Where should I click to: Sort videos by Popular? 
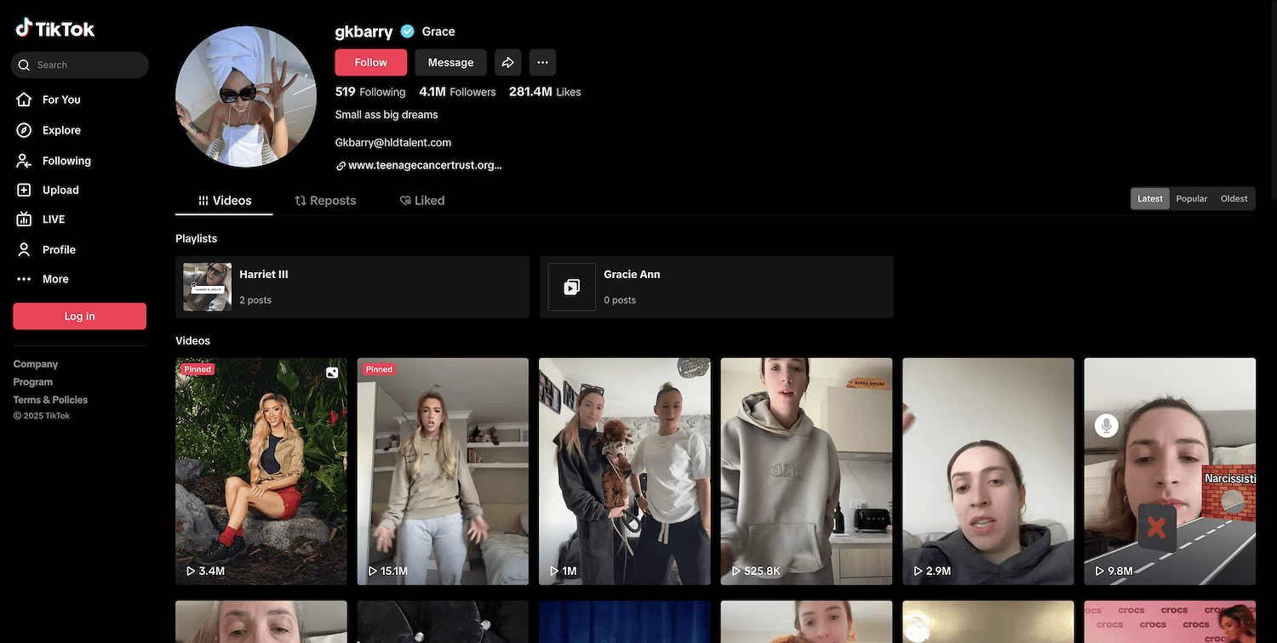[1191, 199]
